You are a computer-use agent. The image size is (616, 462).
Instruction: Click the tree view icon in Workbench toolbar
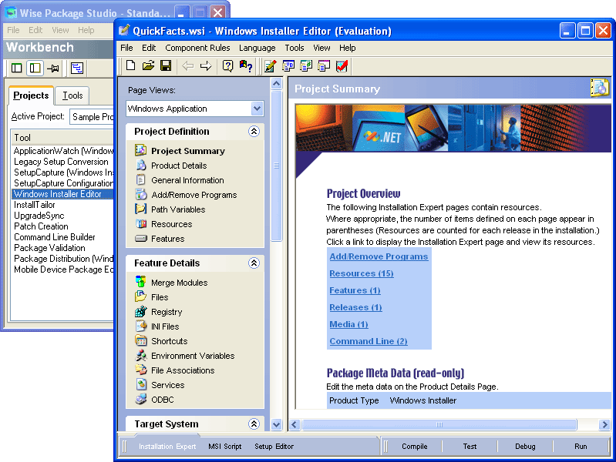point(77,68)
